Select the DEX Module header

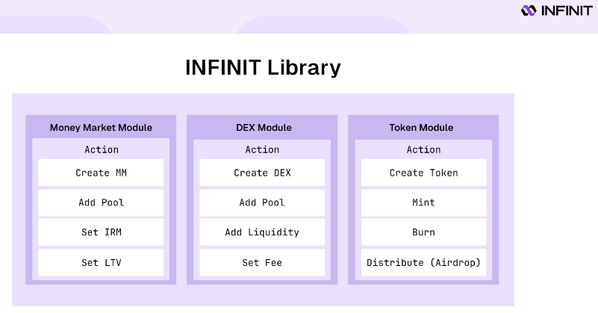[x=264, y=128]
